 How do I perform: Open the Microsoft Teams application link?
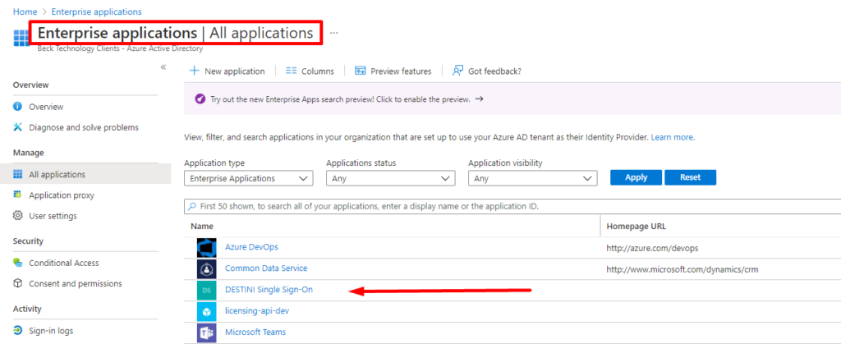[255, 332]
